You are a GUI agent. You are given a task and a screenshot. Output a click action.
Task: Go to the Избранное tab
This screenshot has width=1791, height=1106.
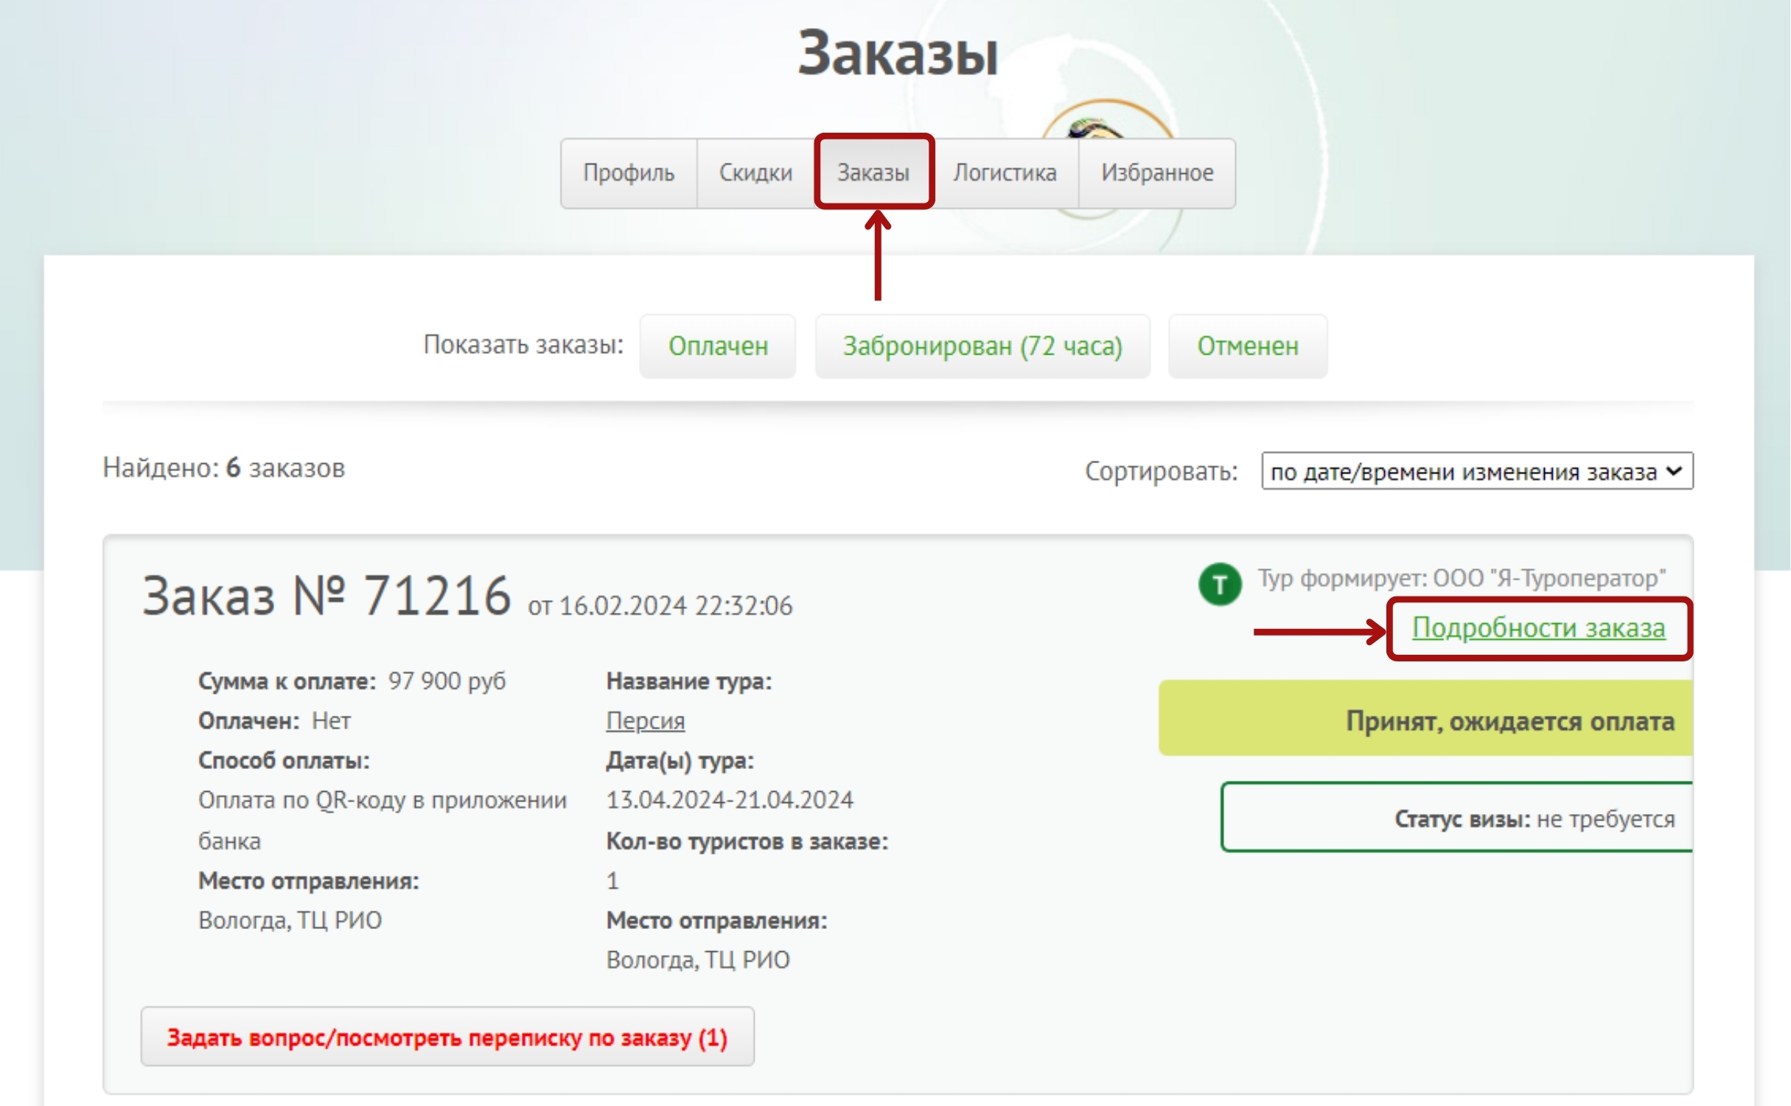pos(1157,173)
